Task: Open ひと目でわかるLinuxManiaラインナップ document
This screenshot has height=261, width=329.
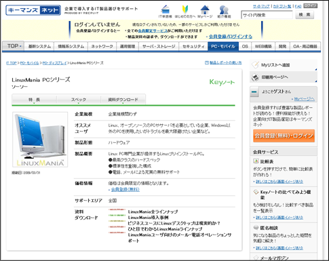Action: (165, 229)
